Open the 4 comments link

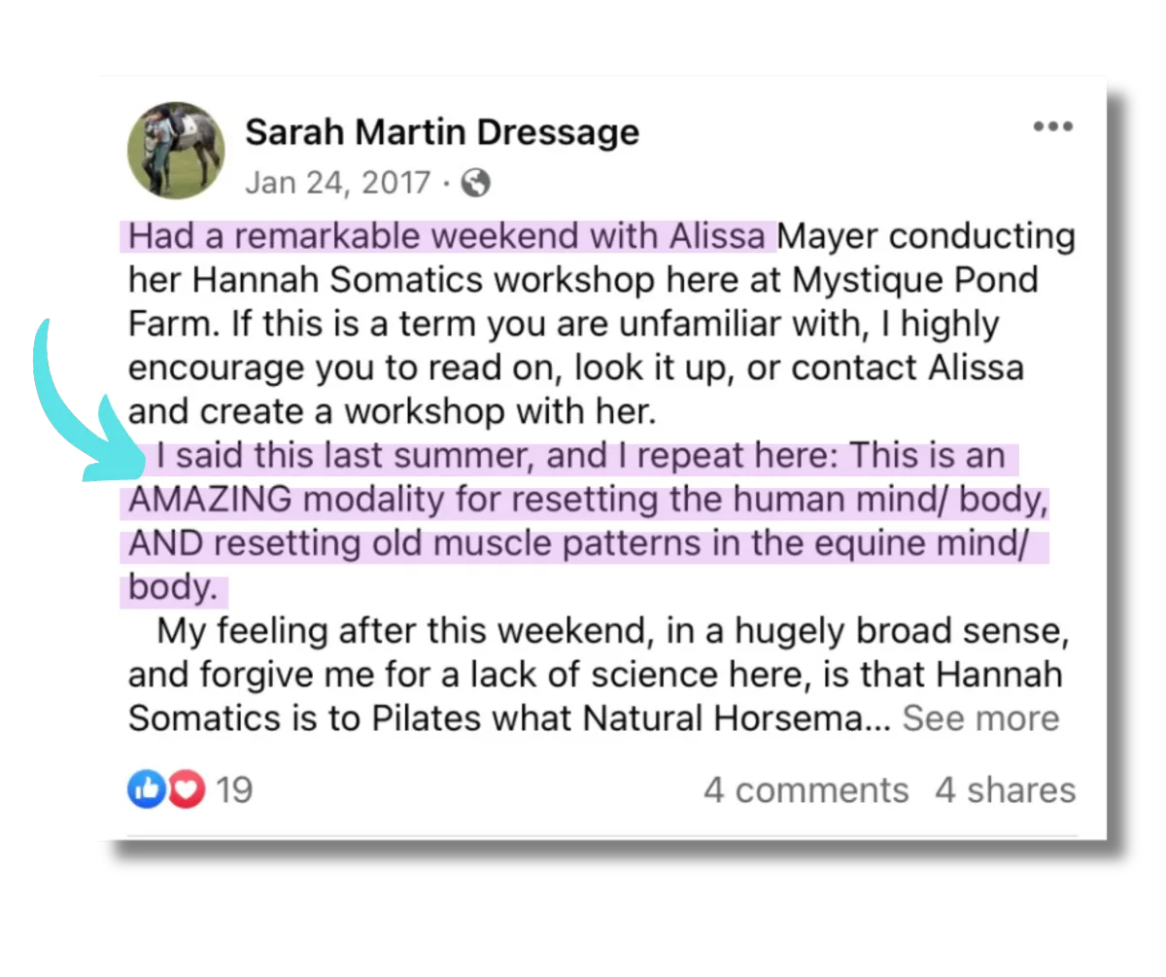(x=806, y=790)
